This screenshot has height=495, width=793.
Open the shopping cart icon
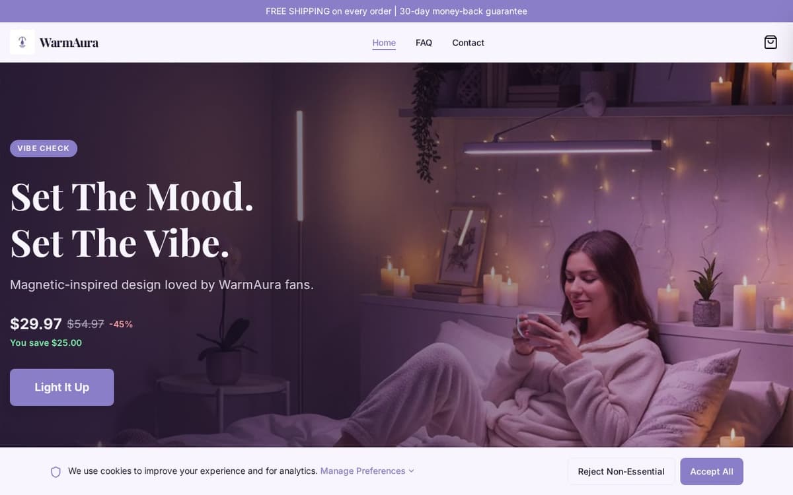(771, 42)
